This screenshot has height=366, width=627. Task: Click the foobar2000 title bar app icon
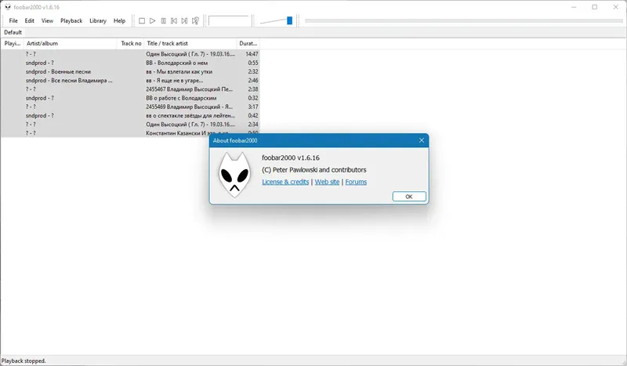click(8, 7)
